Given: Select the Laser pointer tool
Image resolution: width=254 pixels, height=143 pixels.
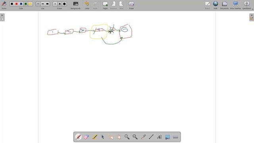Looking at the screenshot, I should pyautogui.click(x=143, y=137).
